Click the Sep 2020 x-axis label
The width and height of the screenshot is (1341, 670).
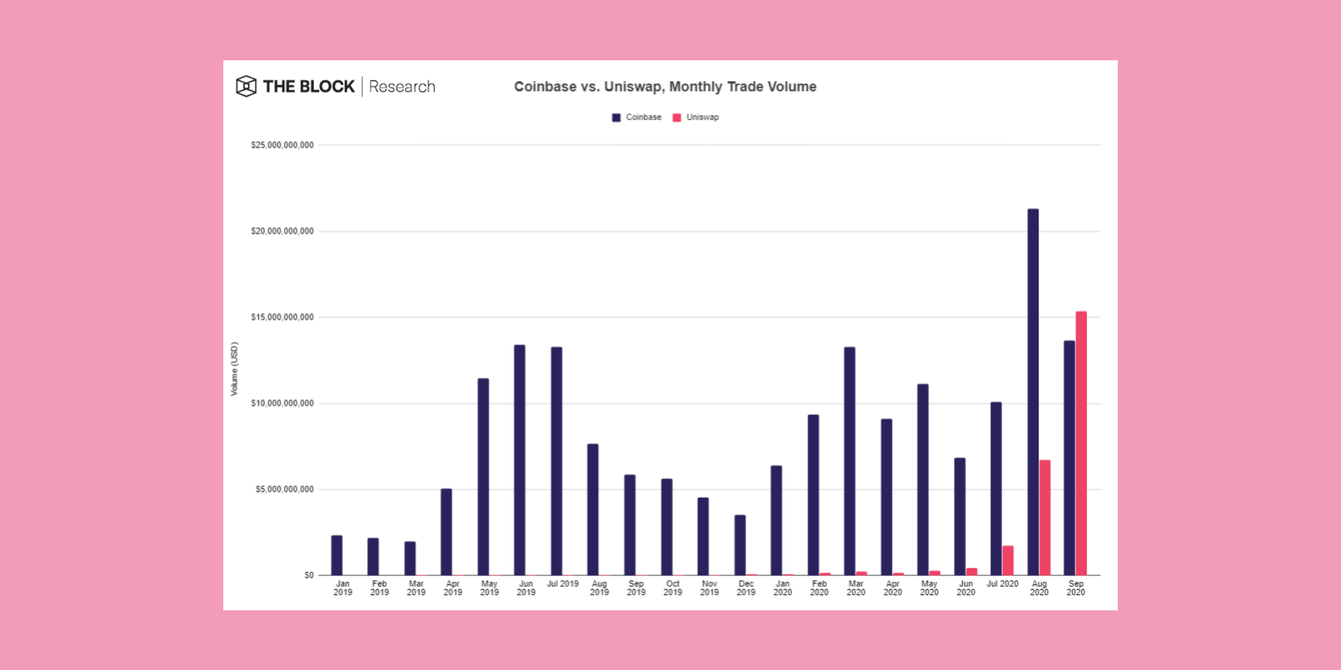pos(1076,588)
